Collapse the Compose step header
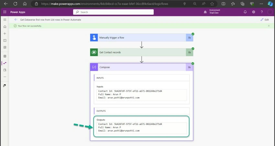The image size is (275, 146). [141, 67]
